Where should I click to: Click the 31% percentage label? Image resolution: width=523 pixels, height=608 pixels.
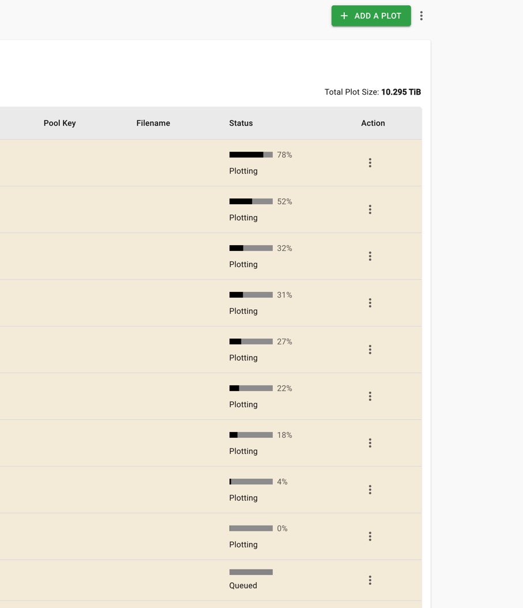[285, 295]
